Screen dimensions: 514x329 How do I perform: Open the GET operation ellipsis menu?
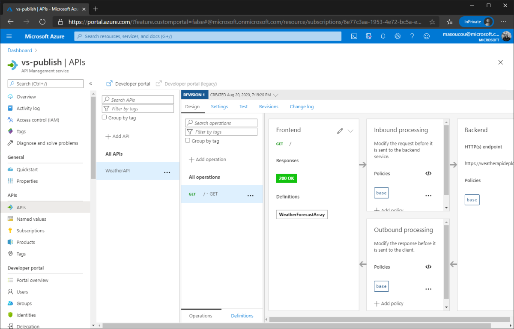click(x=251, y=195)
